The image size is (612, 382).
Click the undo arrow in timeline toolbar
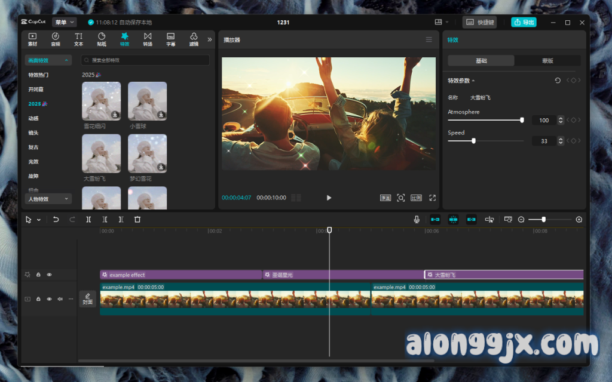click(x=56, y=220)
